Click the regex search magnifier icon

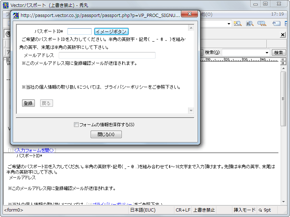pos(250,24)
